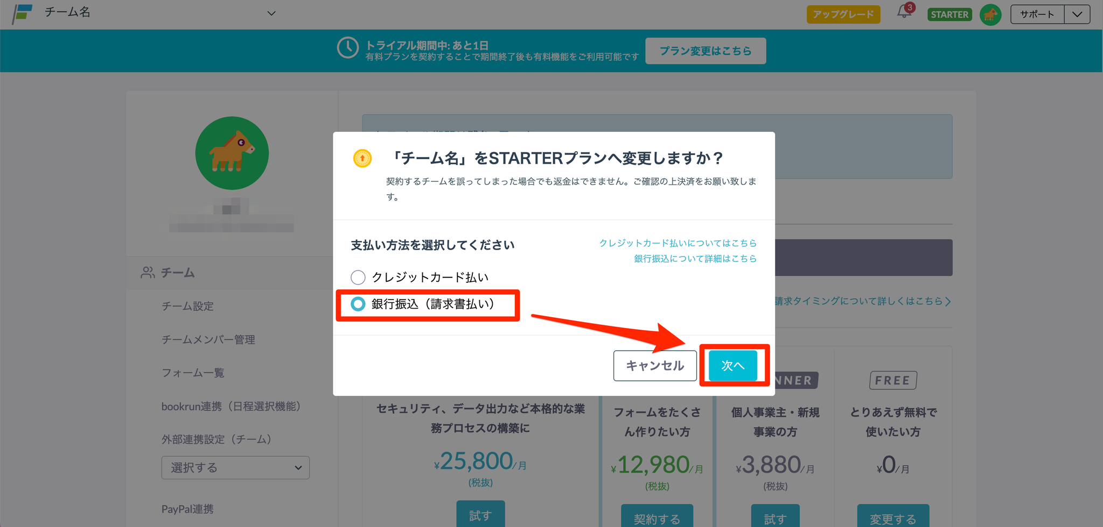Screen dimensions: 1103x527
Task: Open 銀行振込について詳細はこちら link
Action: pyautogui.click(x=695, y=259)
